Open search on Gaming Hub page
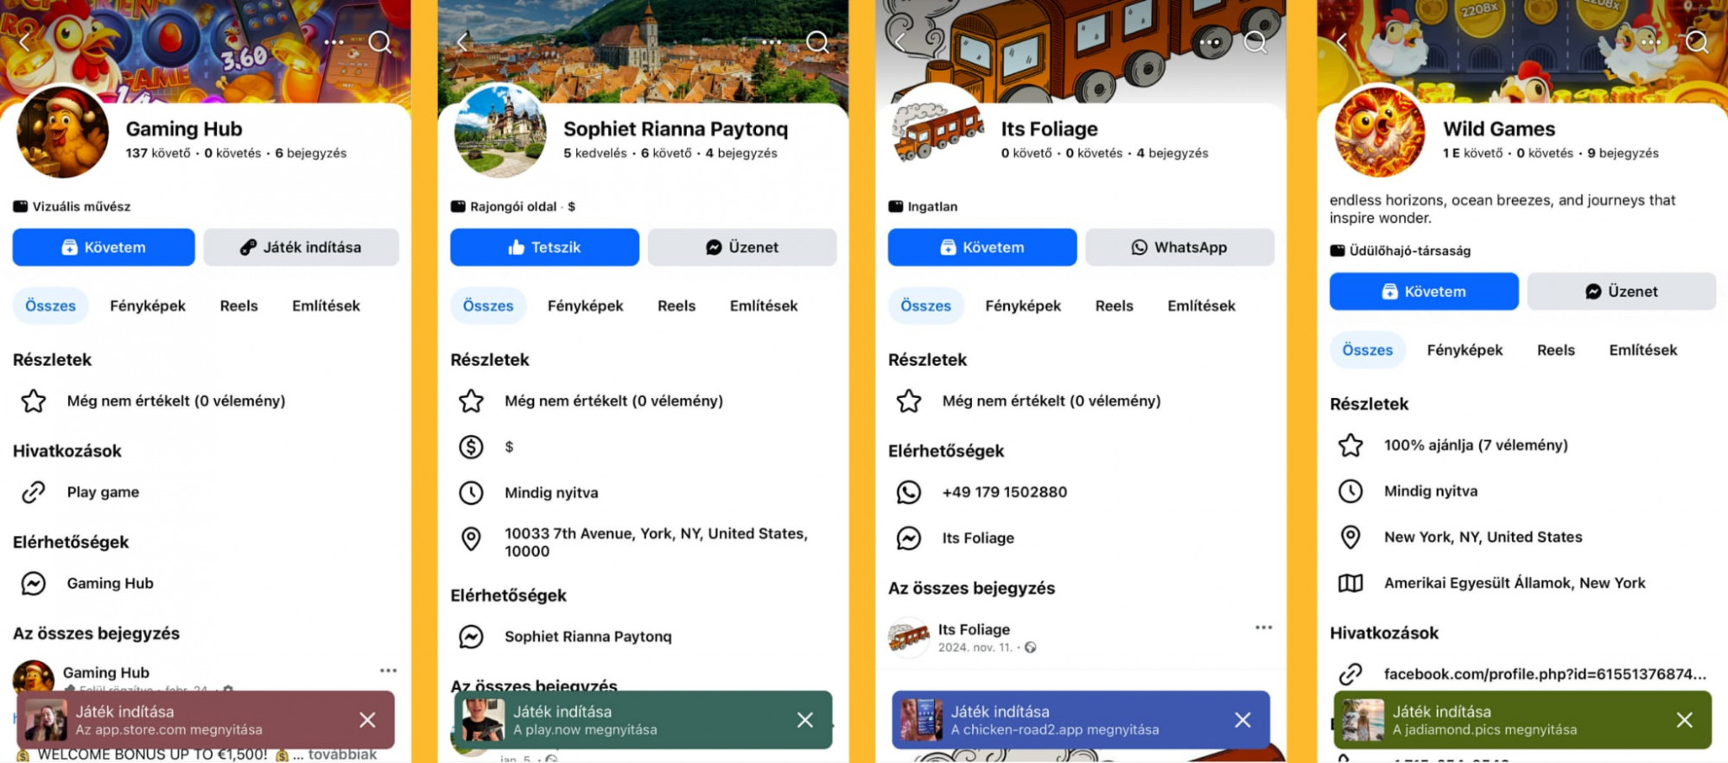1728x763 pixels. click(379, 41)
